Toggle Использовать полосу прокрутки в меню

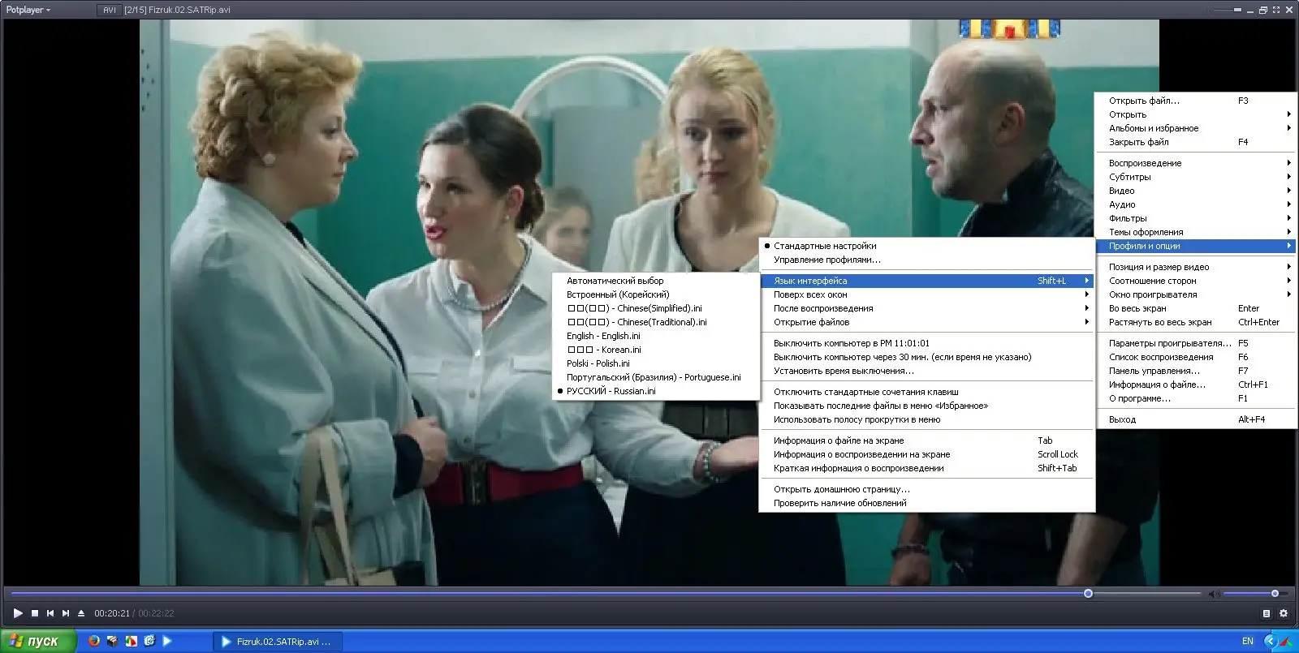point(926,419)
